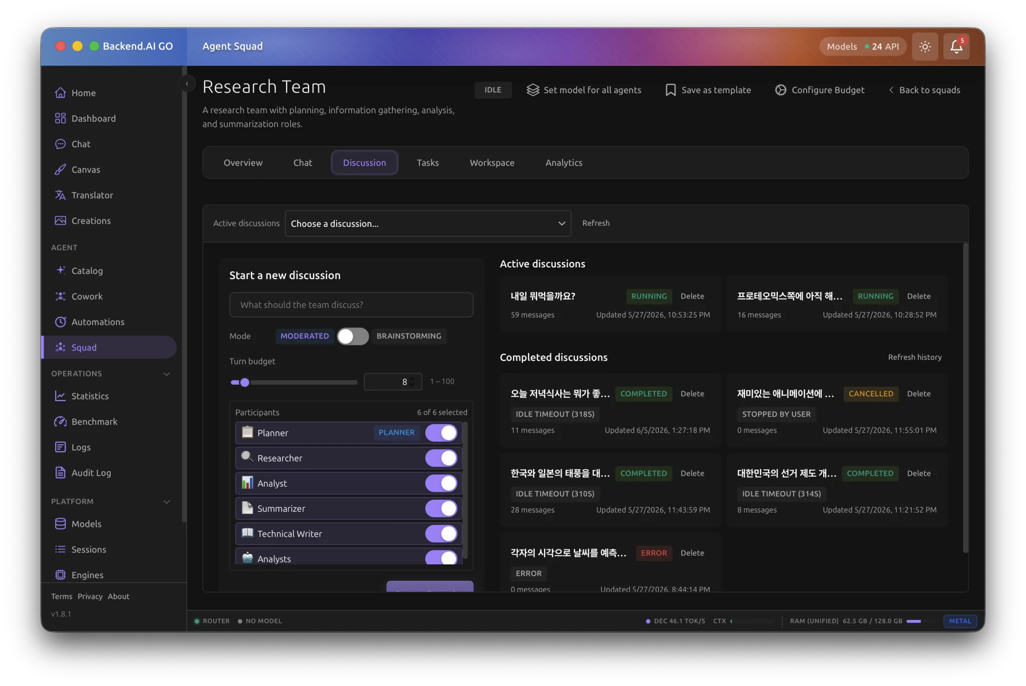This screenshot has width=1026, height=686.
Task: Click the Catalog sparkle icon
Action: coord(60,270)
